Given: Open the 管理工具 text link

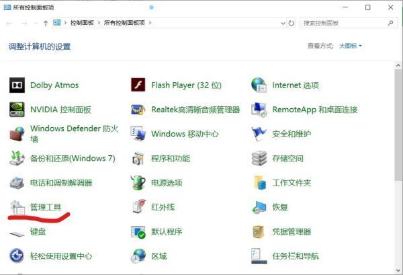Looking at the screenshot, I should click(x=46, y=207).
